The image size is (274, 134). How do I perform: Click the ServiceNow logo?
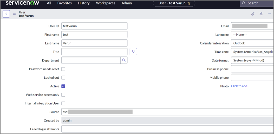[22, 3]
